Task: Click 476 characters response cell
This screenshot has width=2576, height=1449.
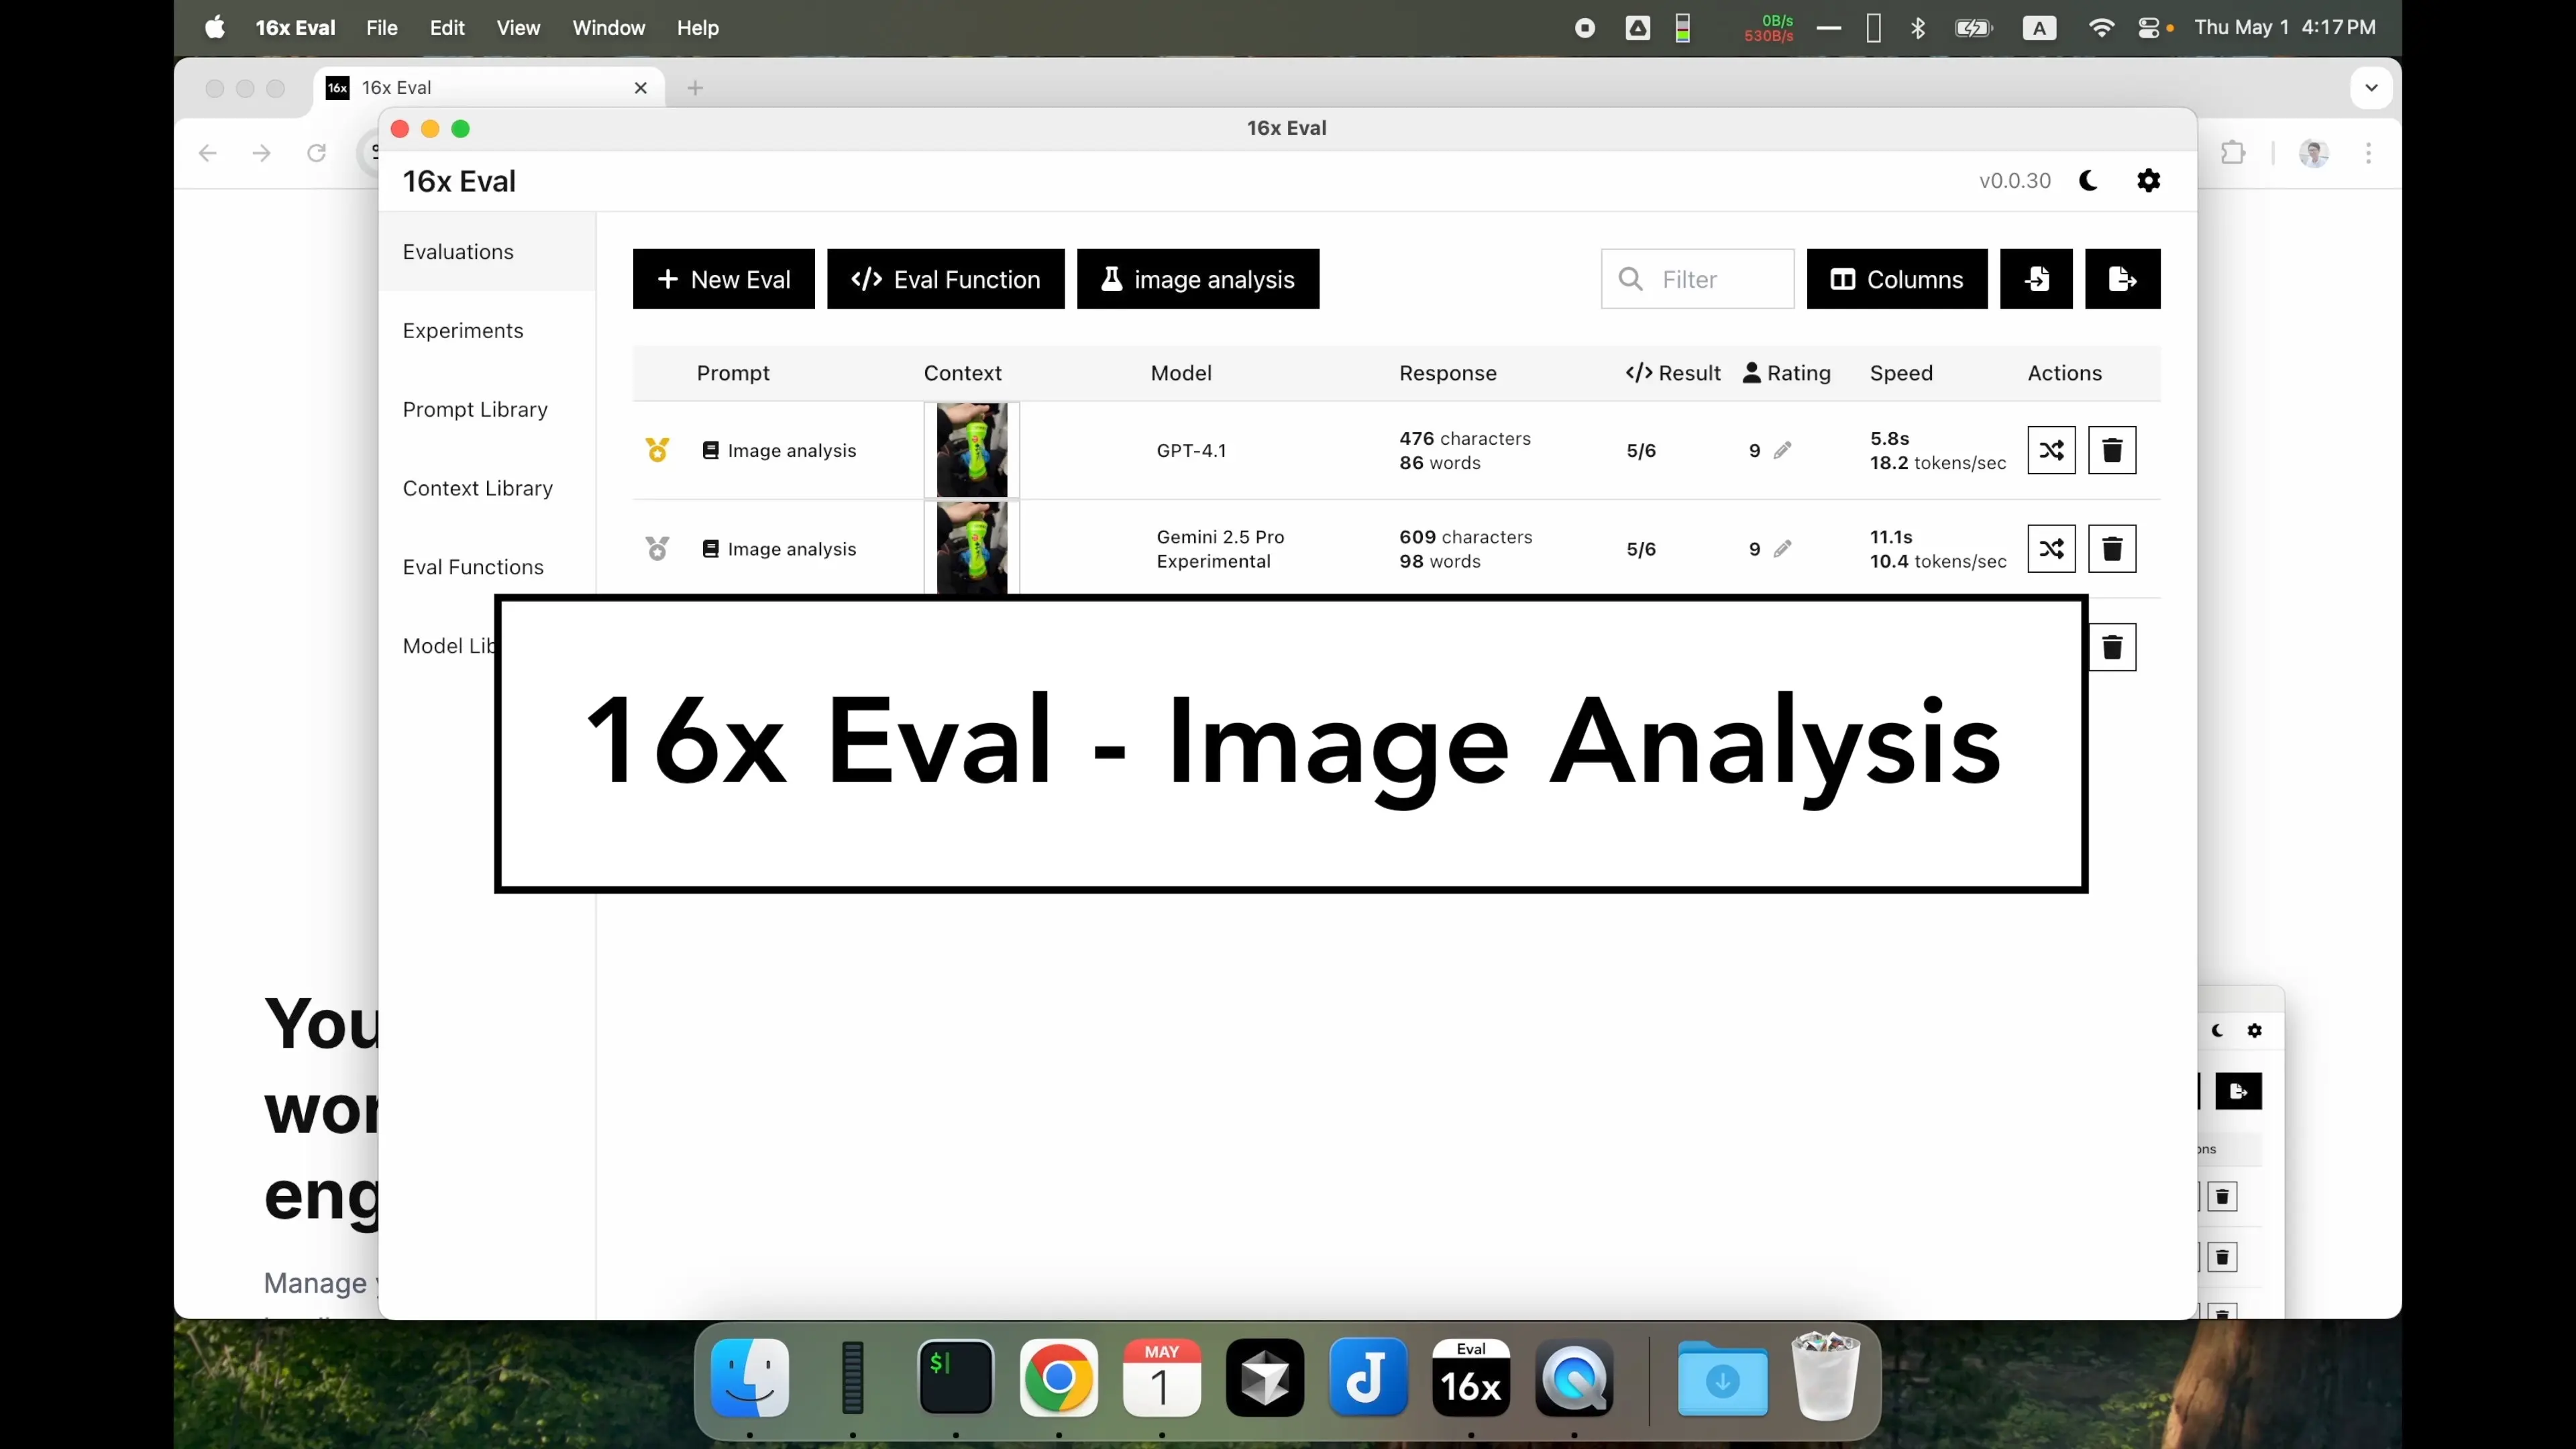Action: (1465, 450)
